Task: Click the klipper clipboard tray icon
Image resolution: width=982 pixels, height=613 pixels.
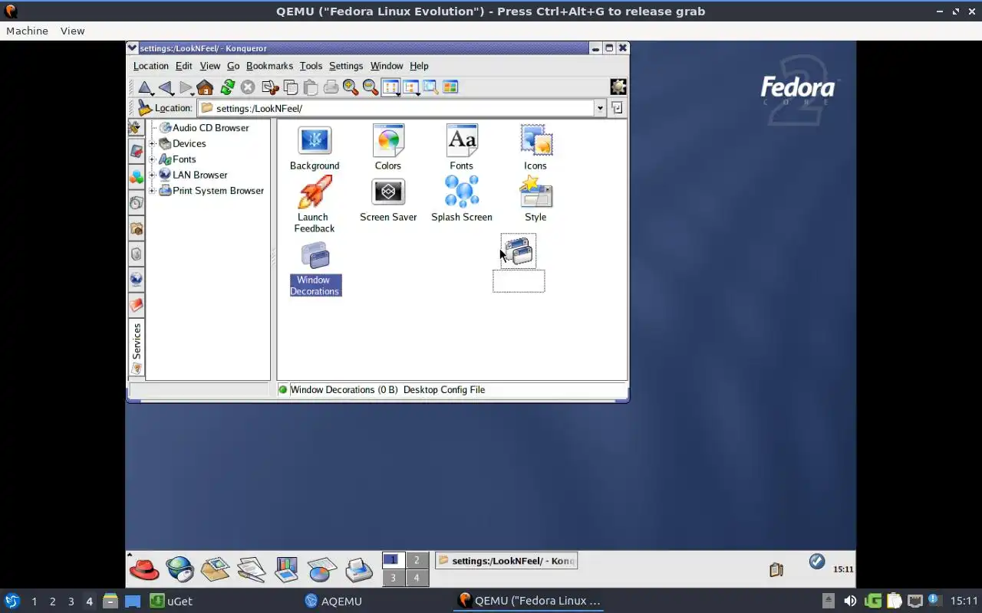Action: click(x=776, y=569)
